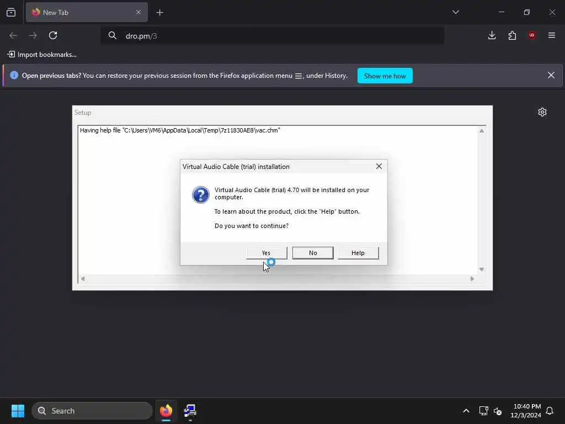Screen dimensions: 565x424
Task: Open new tab personalize gear icon
Action: [542, 112]
